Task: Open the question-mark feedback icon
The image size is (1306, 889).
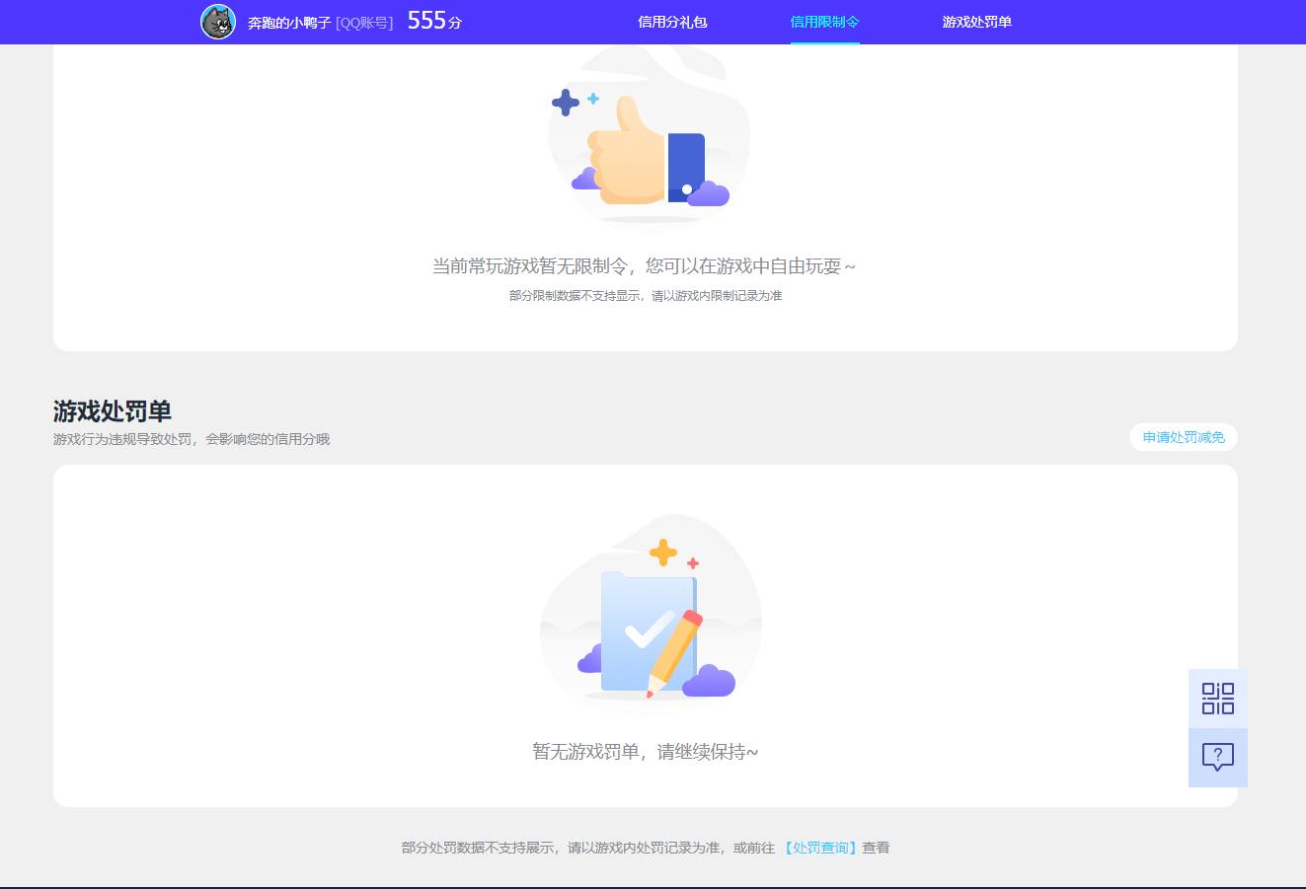Action: pyautogui.click(x=1218, y=758)
